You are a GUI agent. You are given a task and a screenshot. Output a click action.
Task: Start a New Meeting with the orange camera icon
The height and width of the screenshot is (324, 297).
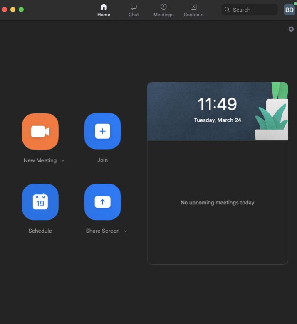[x=40, y=131]
